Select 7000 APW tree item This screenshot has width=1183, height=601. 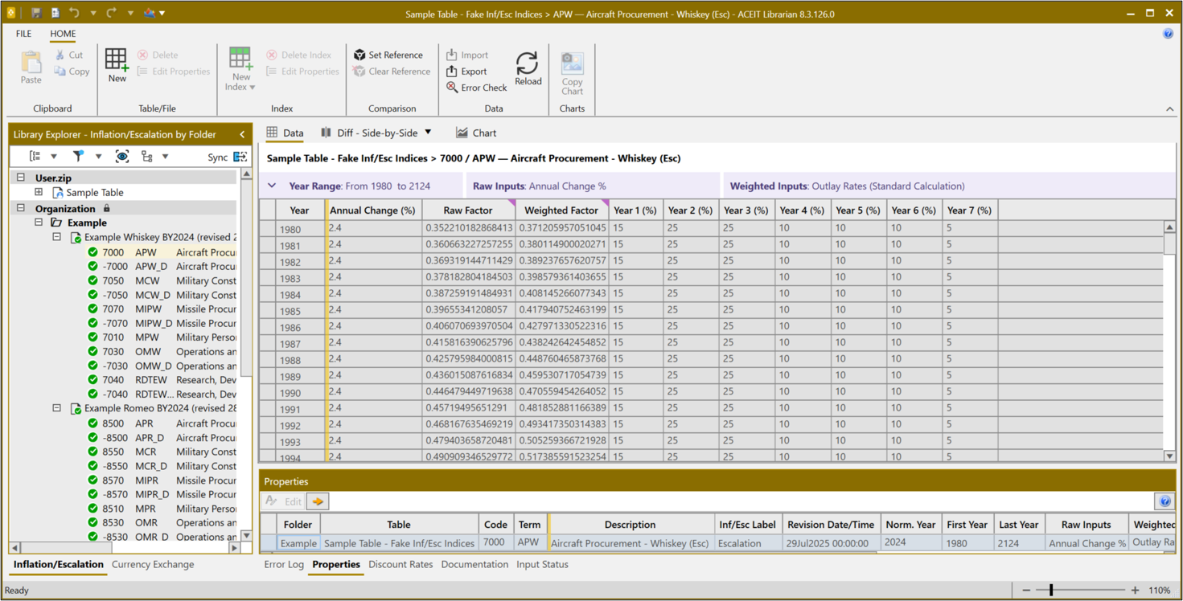[x=162, y=252]
